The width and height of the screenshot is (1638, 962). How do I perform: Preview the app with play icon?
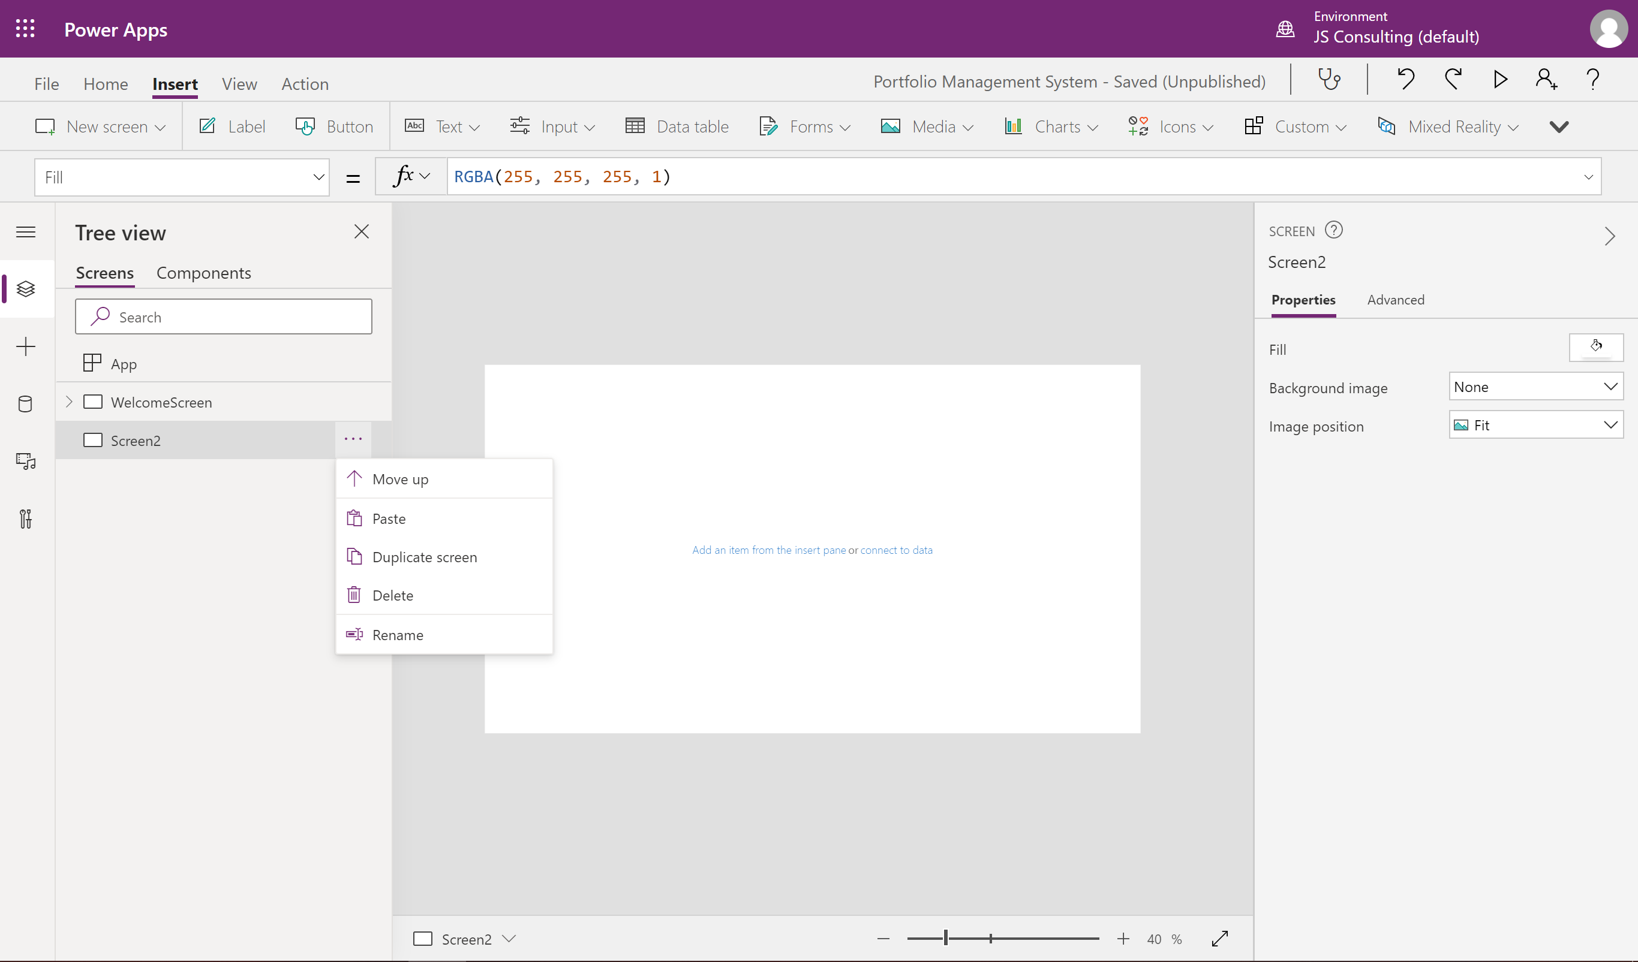click(1500, 80)
